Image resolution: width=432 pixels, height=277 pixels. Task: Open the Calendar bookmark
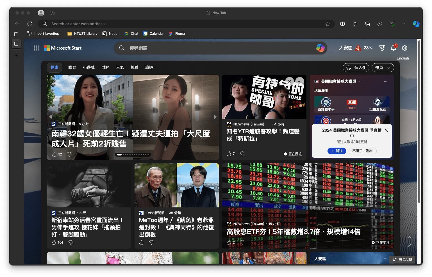154,33
